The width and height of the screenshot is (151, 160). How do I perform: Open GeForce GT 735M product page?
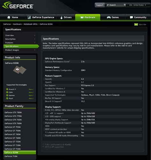click(12, 142)
